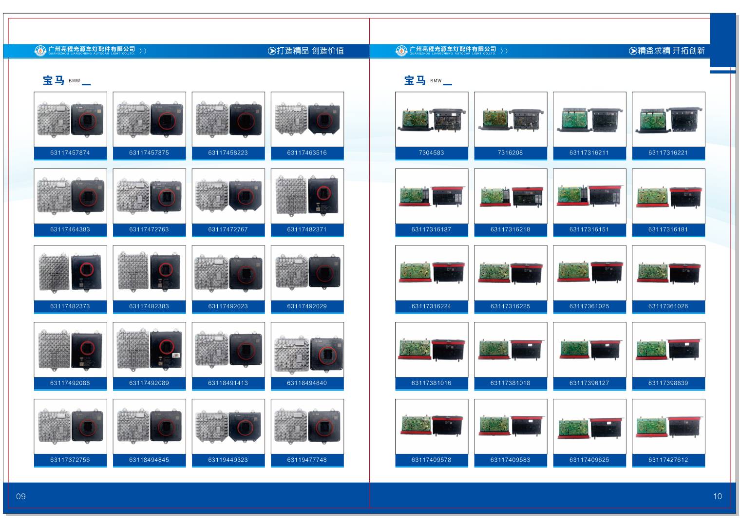The height and width of the screenshot is (526, 740).
Task: Open the 63117482371 module photo
Action: click(x=307, y=196)
